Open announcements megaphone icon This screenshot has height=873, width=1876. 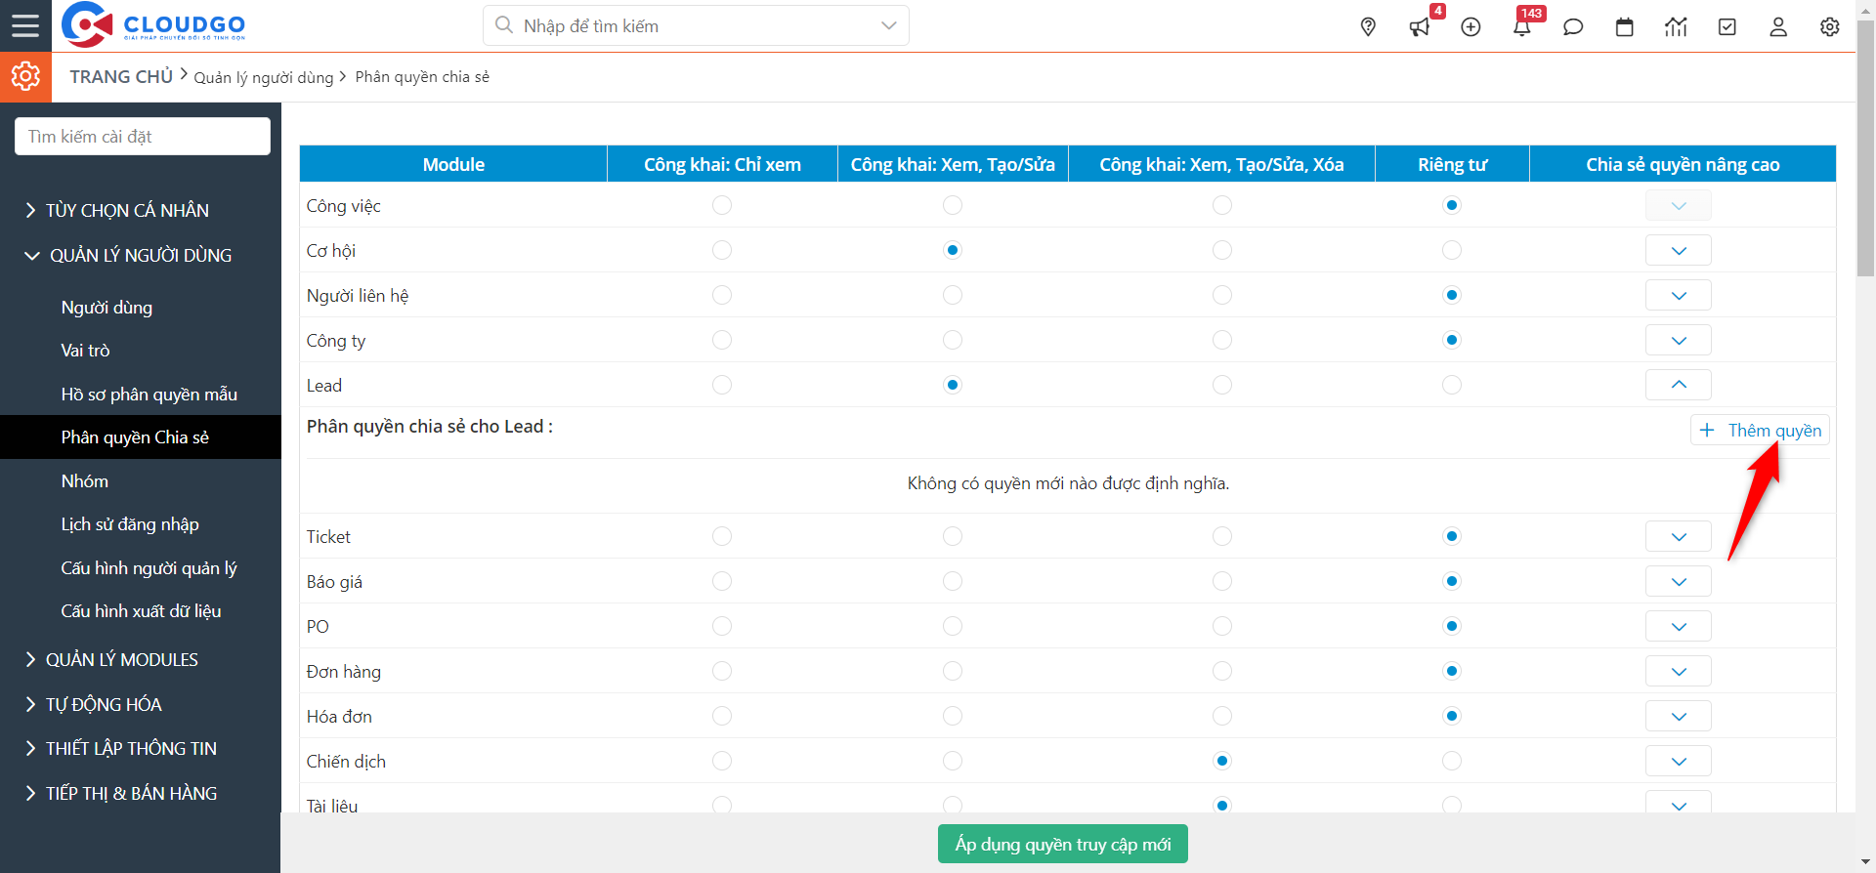[1420, 27]
